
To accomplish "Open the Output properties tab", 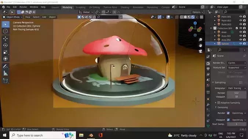I will pyautogui.click(x=208, y=69).
